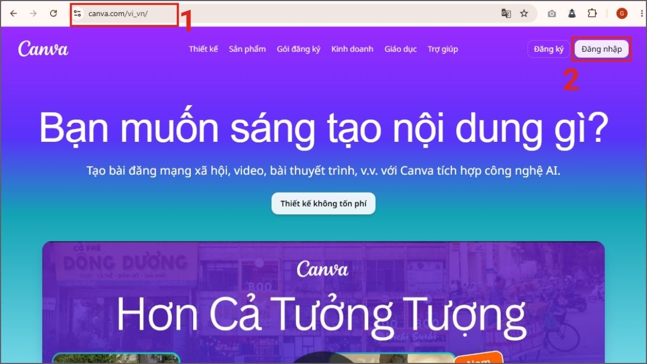Open the Thiết kế menu
This screenshot has width=647, height=364.
(x=203, y=49)
